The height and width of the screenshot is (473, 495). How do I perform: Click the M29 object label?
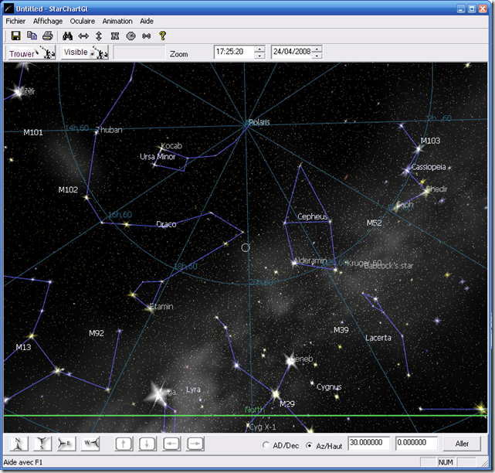coord(287,403)
